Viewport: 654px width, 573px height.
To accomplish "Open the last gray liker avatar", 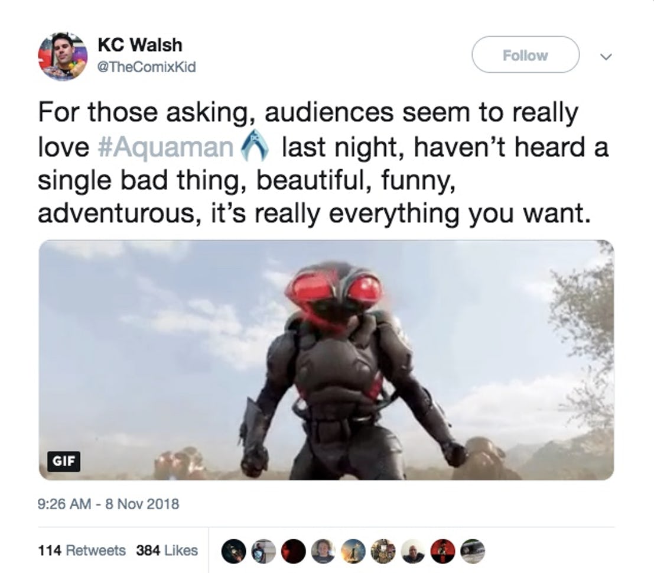I will click(x=473, y=551).
